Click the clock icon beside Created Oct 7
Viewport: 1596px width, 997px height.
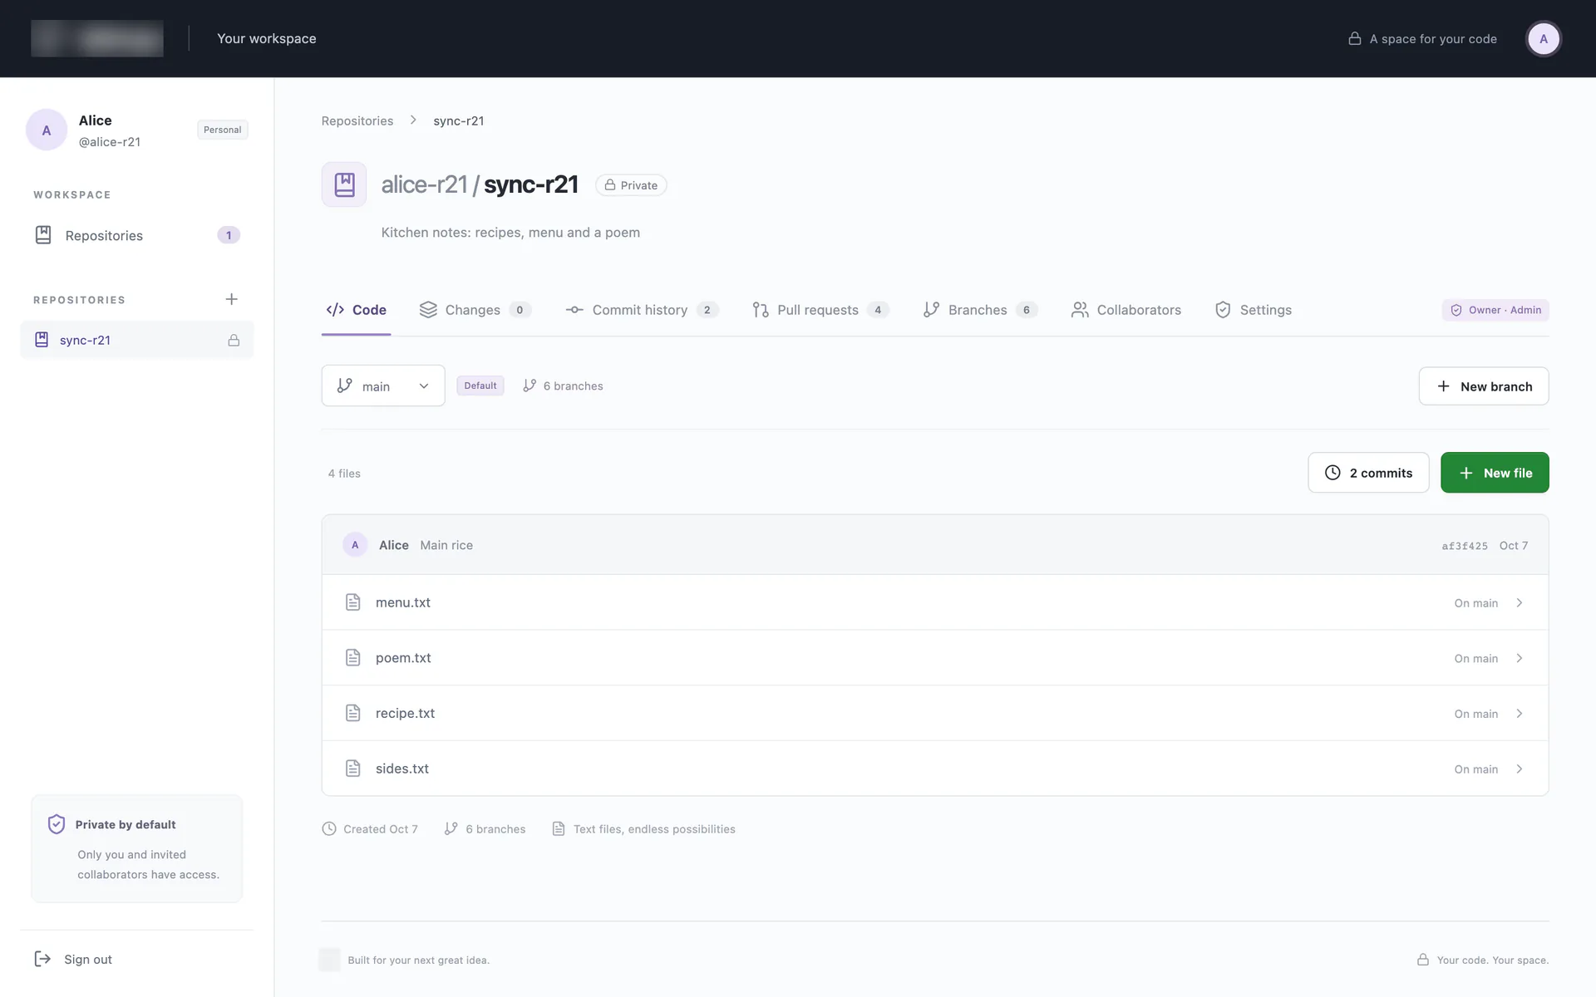329,829
